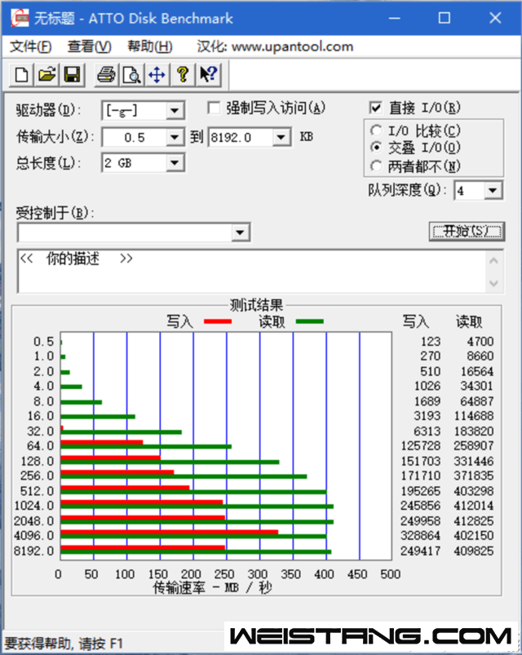Click the Open folder toolbar icon
The height and width of the screenshot is (655, 522).
pyautogui.click(x=46, y=76)
